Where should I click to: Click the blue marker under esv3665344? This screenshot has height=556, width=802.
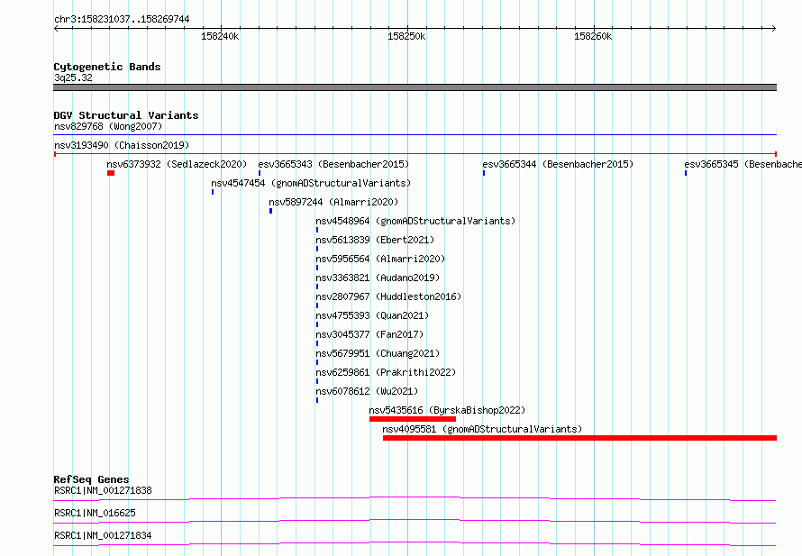pos(484,173)
